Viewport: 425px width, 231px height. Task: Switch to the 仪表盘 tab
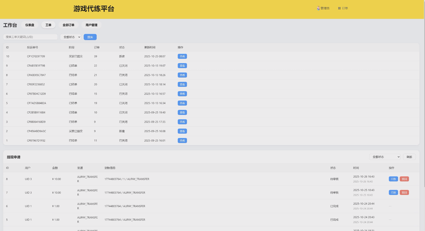(30, 25)
